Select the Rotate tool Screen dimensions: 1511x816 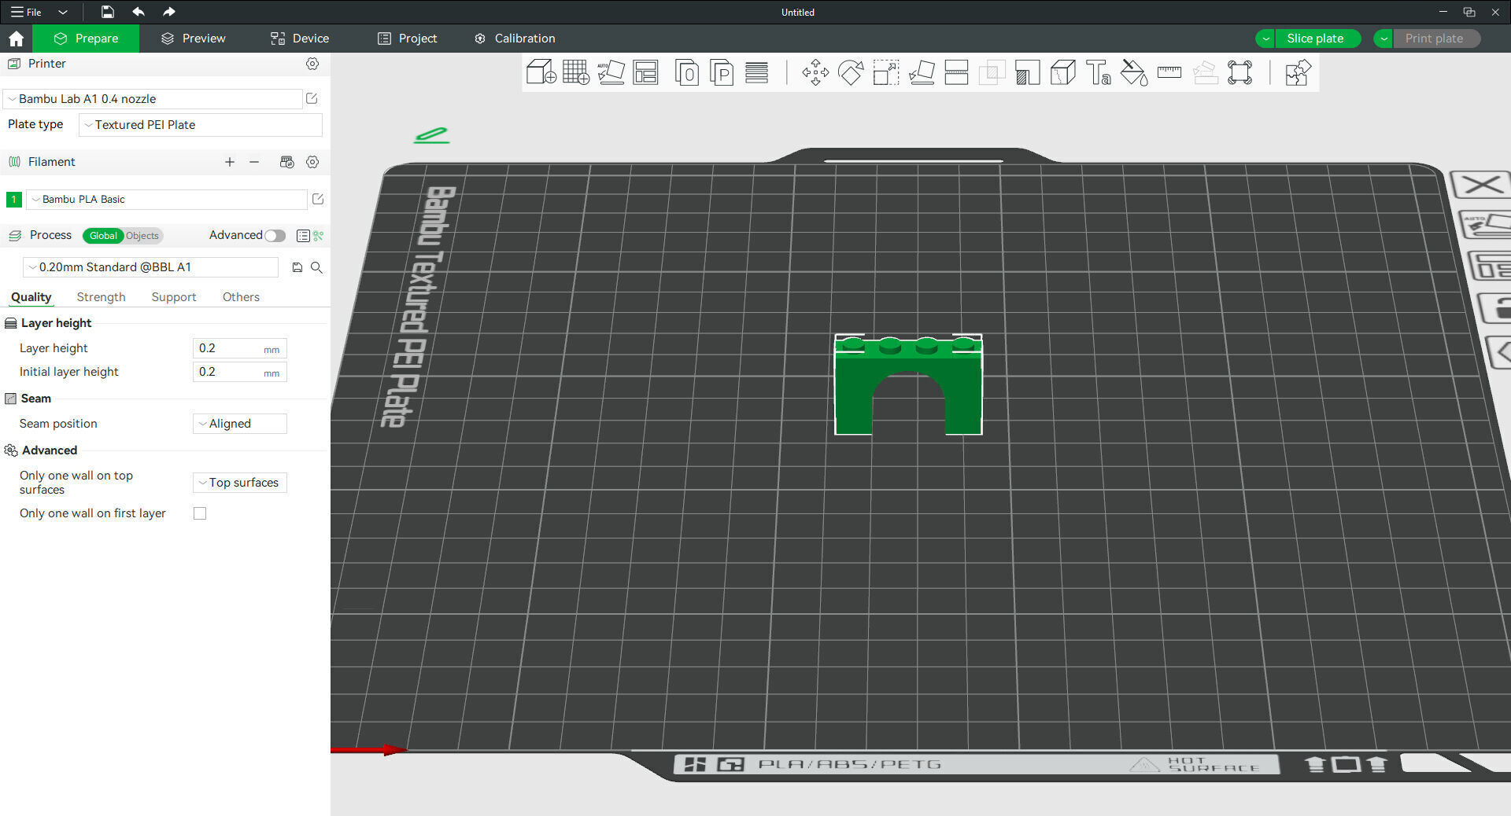851,72
